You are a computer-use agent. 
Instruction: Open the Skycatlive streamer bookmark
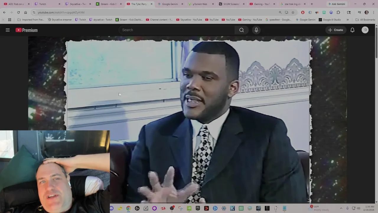60,20
